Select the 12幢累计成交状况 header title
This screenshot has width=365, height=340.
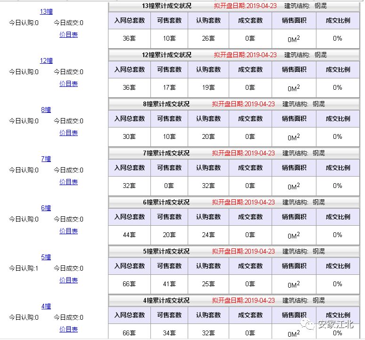coord(166,55)
